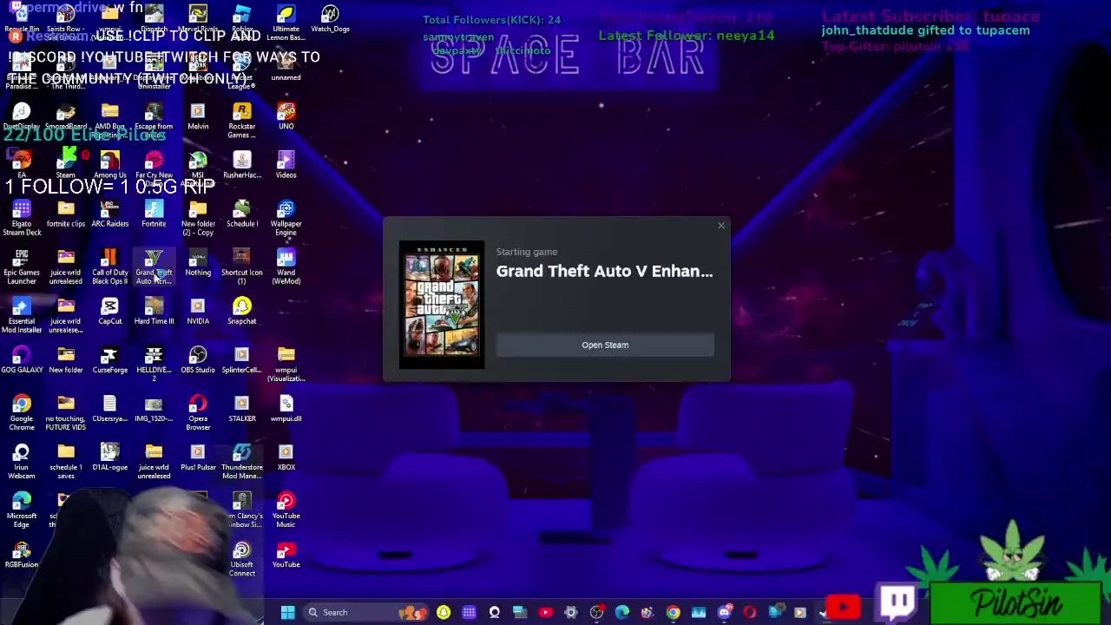Image resolution: width=1111 pixels, height=625 pixels.
Task: Open the no touching, FUTURE VIDS folder
Action: (66, 411)
